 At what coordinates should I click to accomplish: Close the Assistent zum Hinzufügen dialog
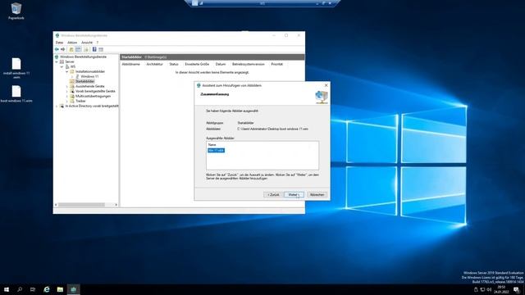(326, 85)
